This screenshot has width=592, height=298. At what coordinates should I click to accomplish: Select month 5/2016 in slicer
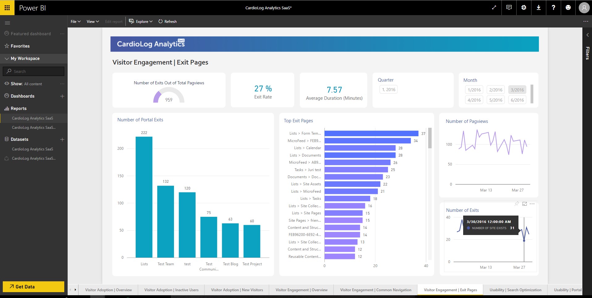pos(496,100)
